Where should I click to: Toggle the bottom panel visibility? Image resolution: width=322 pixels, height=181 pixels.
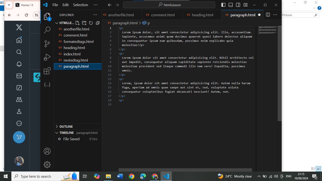click(230, 5)
